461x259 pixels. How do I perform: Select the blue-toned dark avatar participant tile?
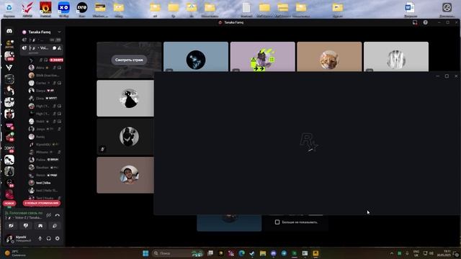click(x=196, y=57)
